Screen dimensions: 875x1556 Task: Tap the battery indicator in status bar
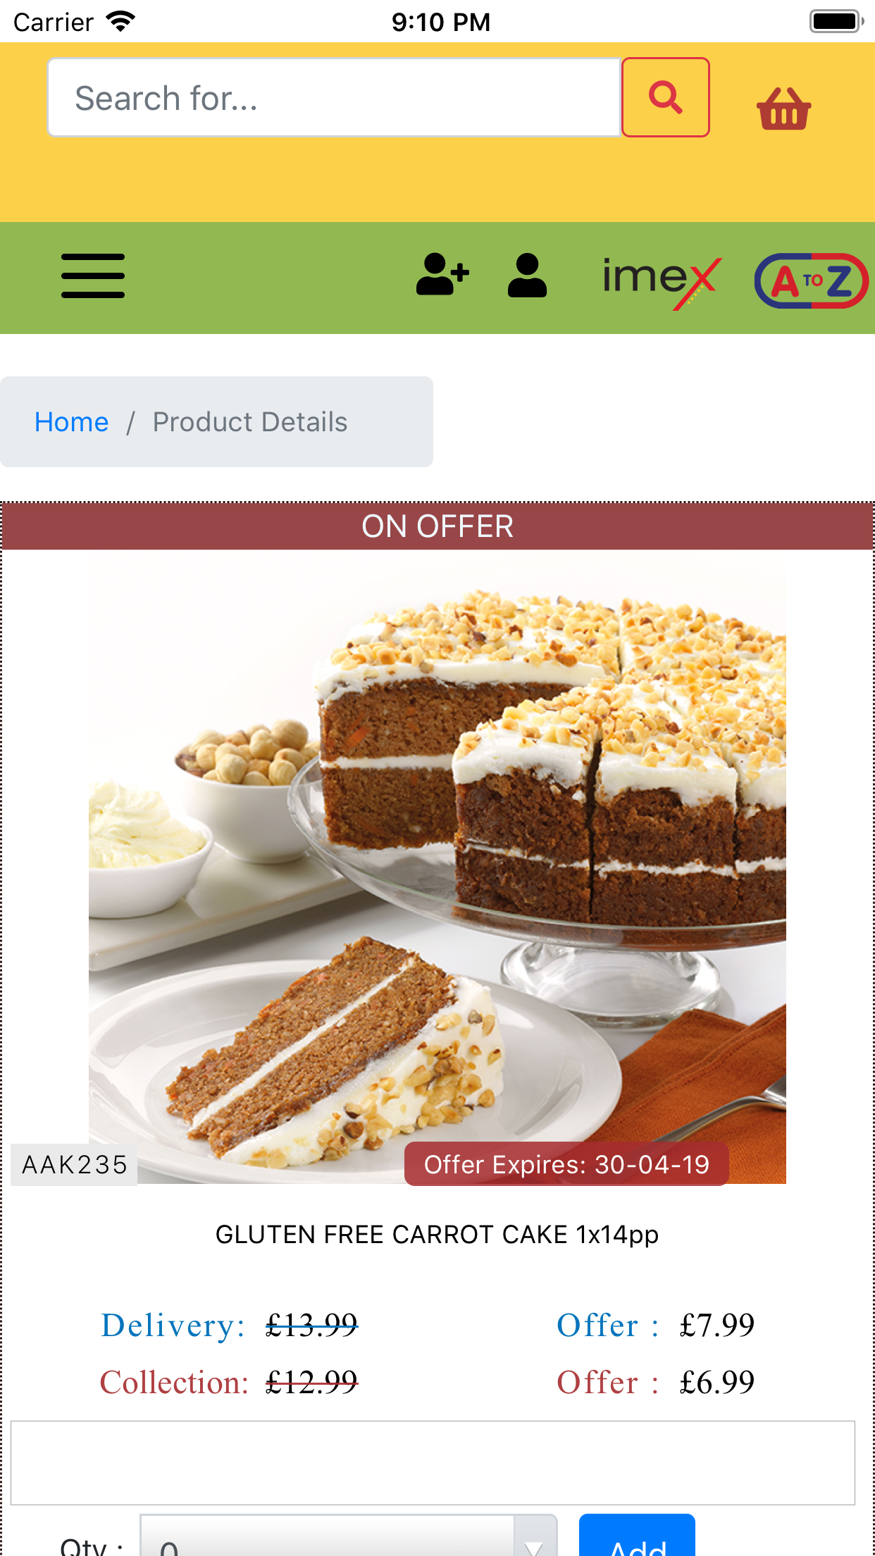coord(837,21)
